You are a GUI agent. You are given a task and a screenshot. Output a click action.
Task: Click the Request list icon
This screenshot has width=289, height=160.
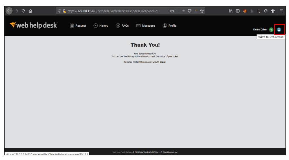pyautogui.click(x=72, y=26)
